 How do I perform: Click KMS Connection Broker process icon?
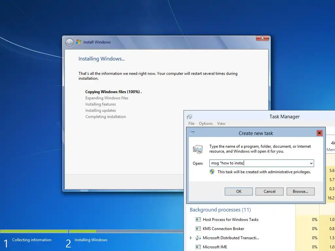click(x=198, y=228)
